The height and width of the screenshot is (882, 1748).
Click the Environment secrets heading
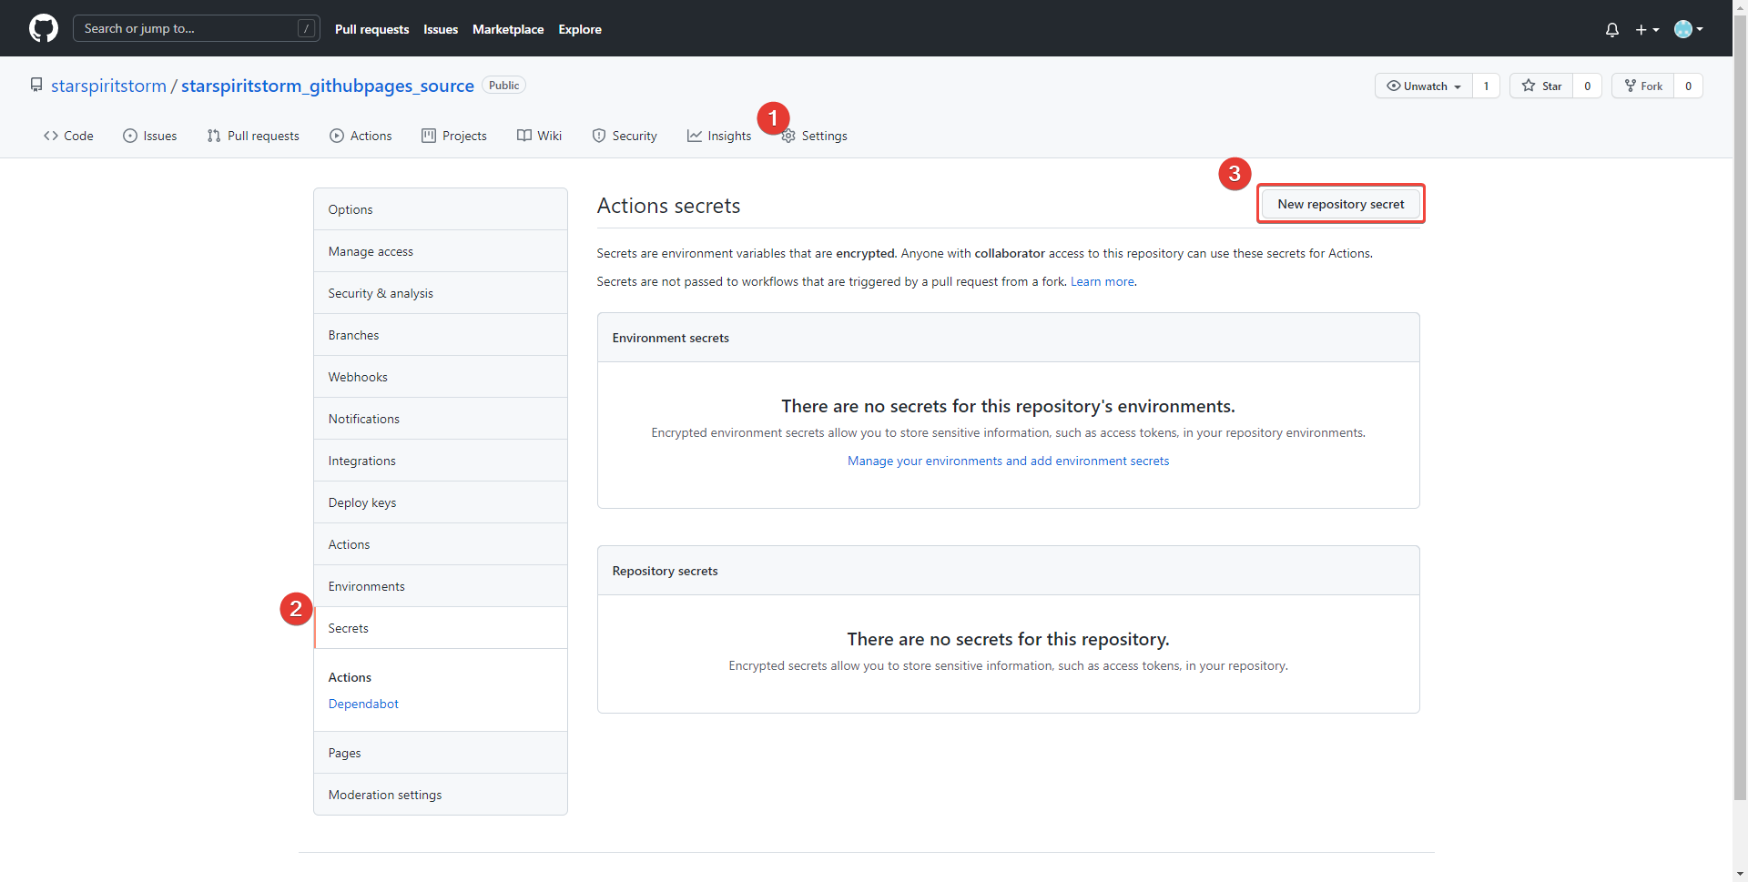tap(670, 338)
